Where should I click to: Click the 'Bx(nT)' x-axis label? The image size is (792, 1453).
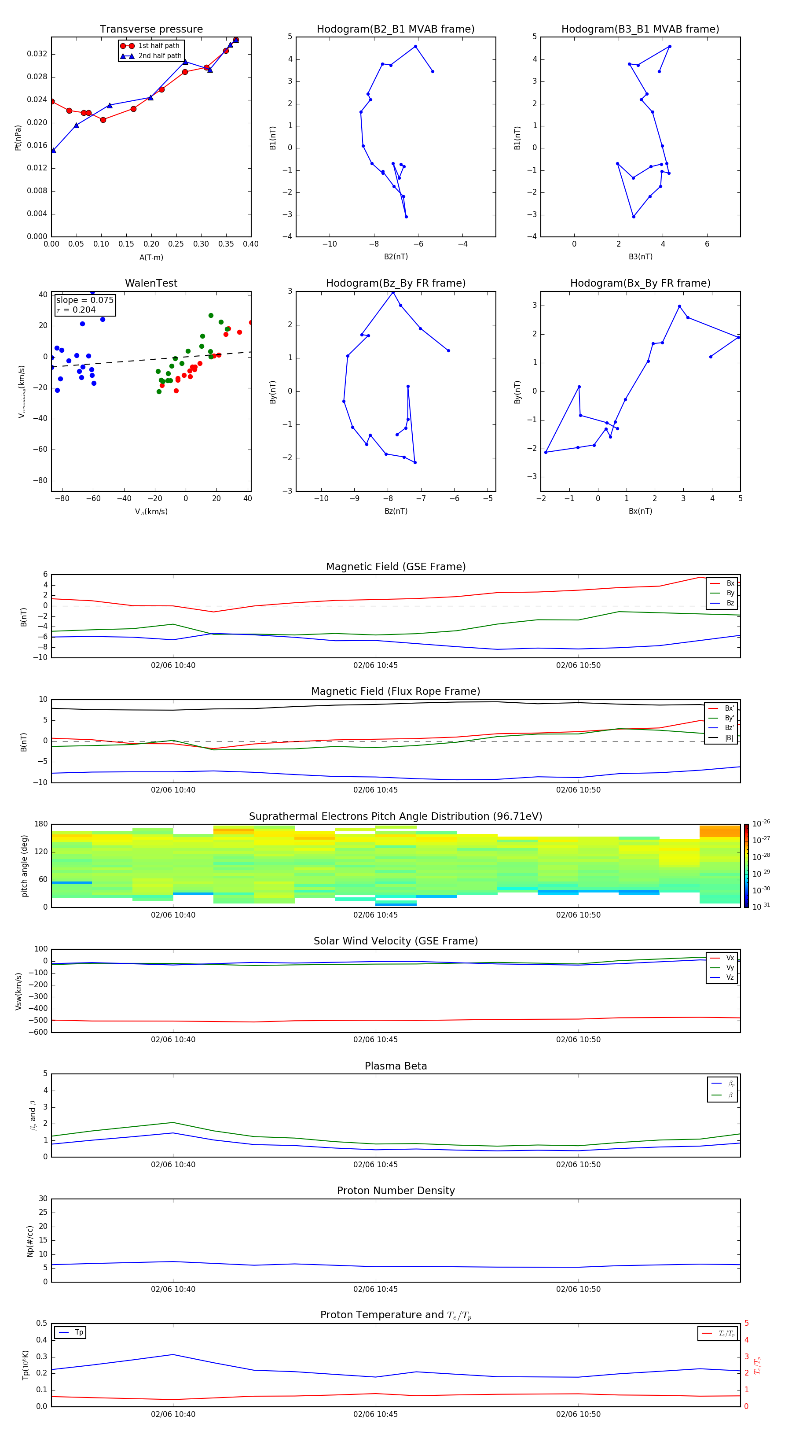[x=640, y=511]
